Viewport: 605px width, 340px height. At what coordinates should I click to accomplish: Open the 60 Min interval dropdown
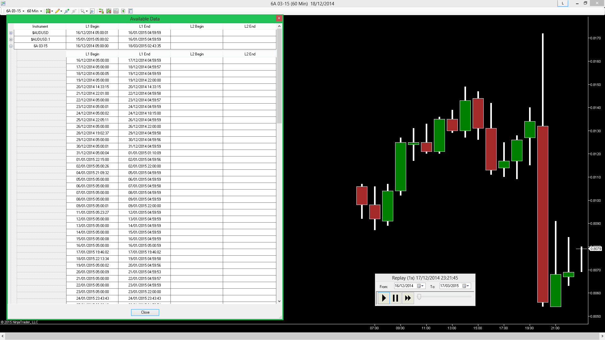[x=34, y=11]
